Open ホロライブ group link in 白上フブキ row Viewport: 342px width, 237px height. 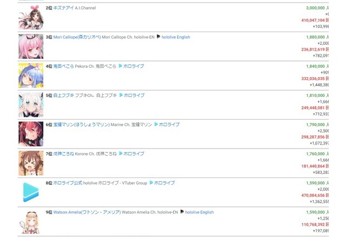point(134,95)
